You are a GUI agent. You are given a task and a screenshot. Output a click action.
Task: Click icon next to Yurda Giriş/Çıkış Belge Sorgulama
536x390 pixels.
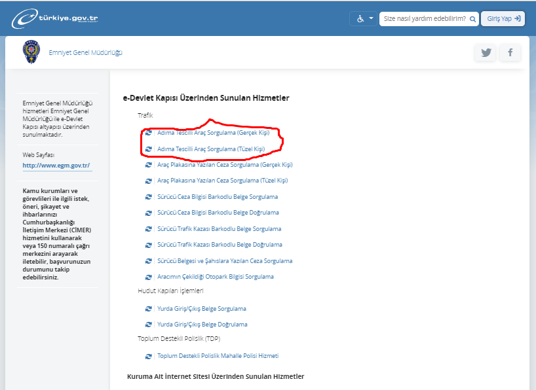click(149, 309)
